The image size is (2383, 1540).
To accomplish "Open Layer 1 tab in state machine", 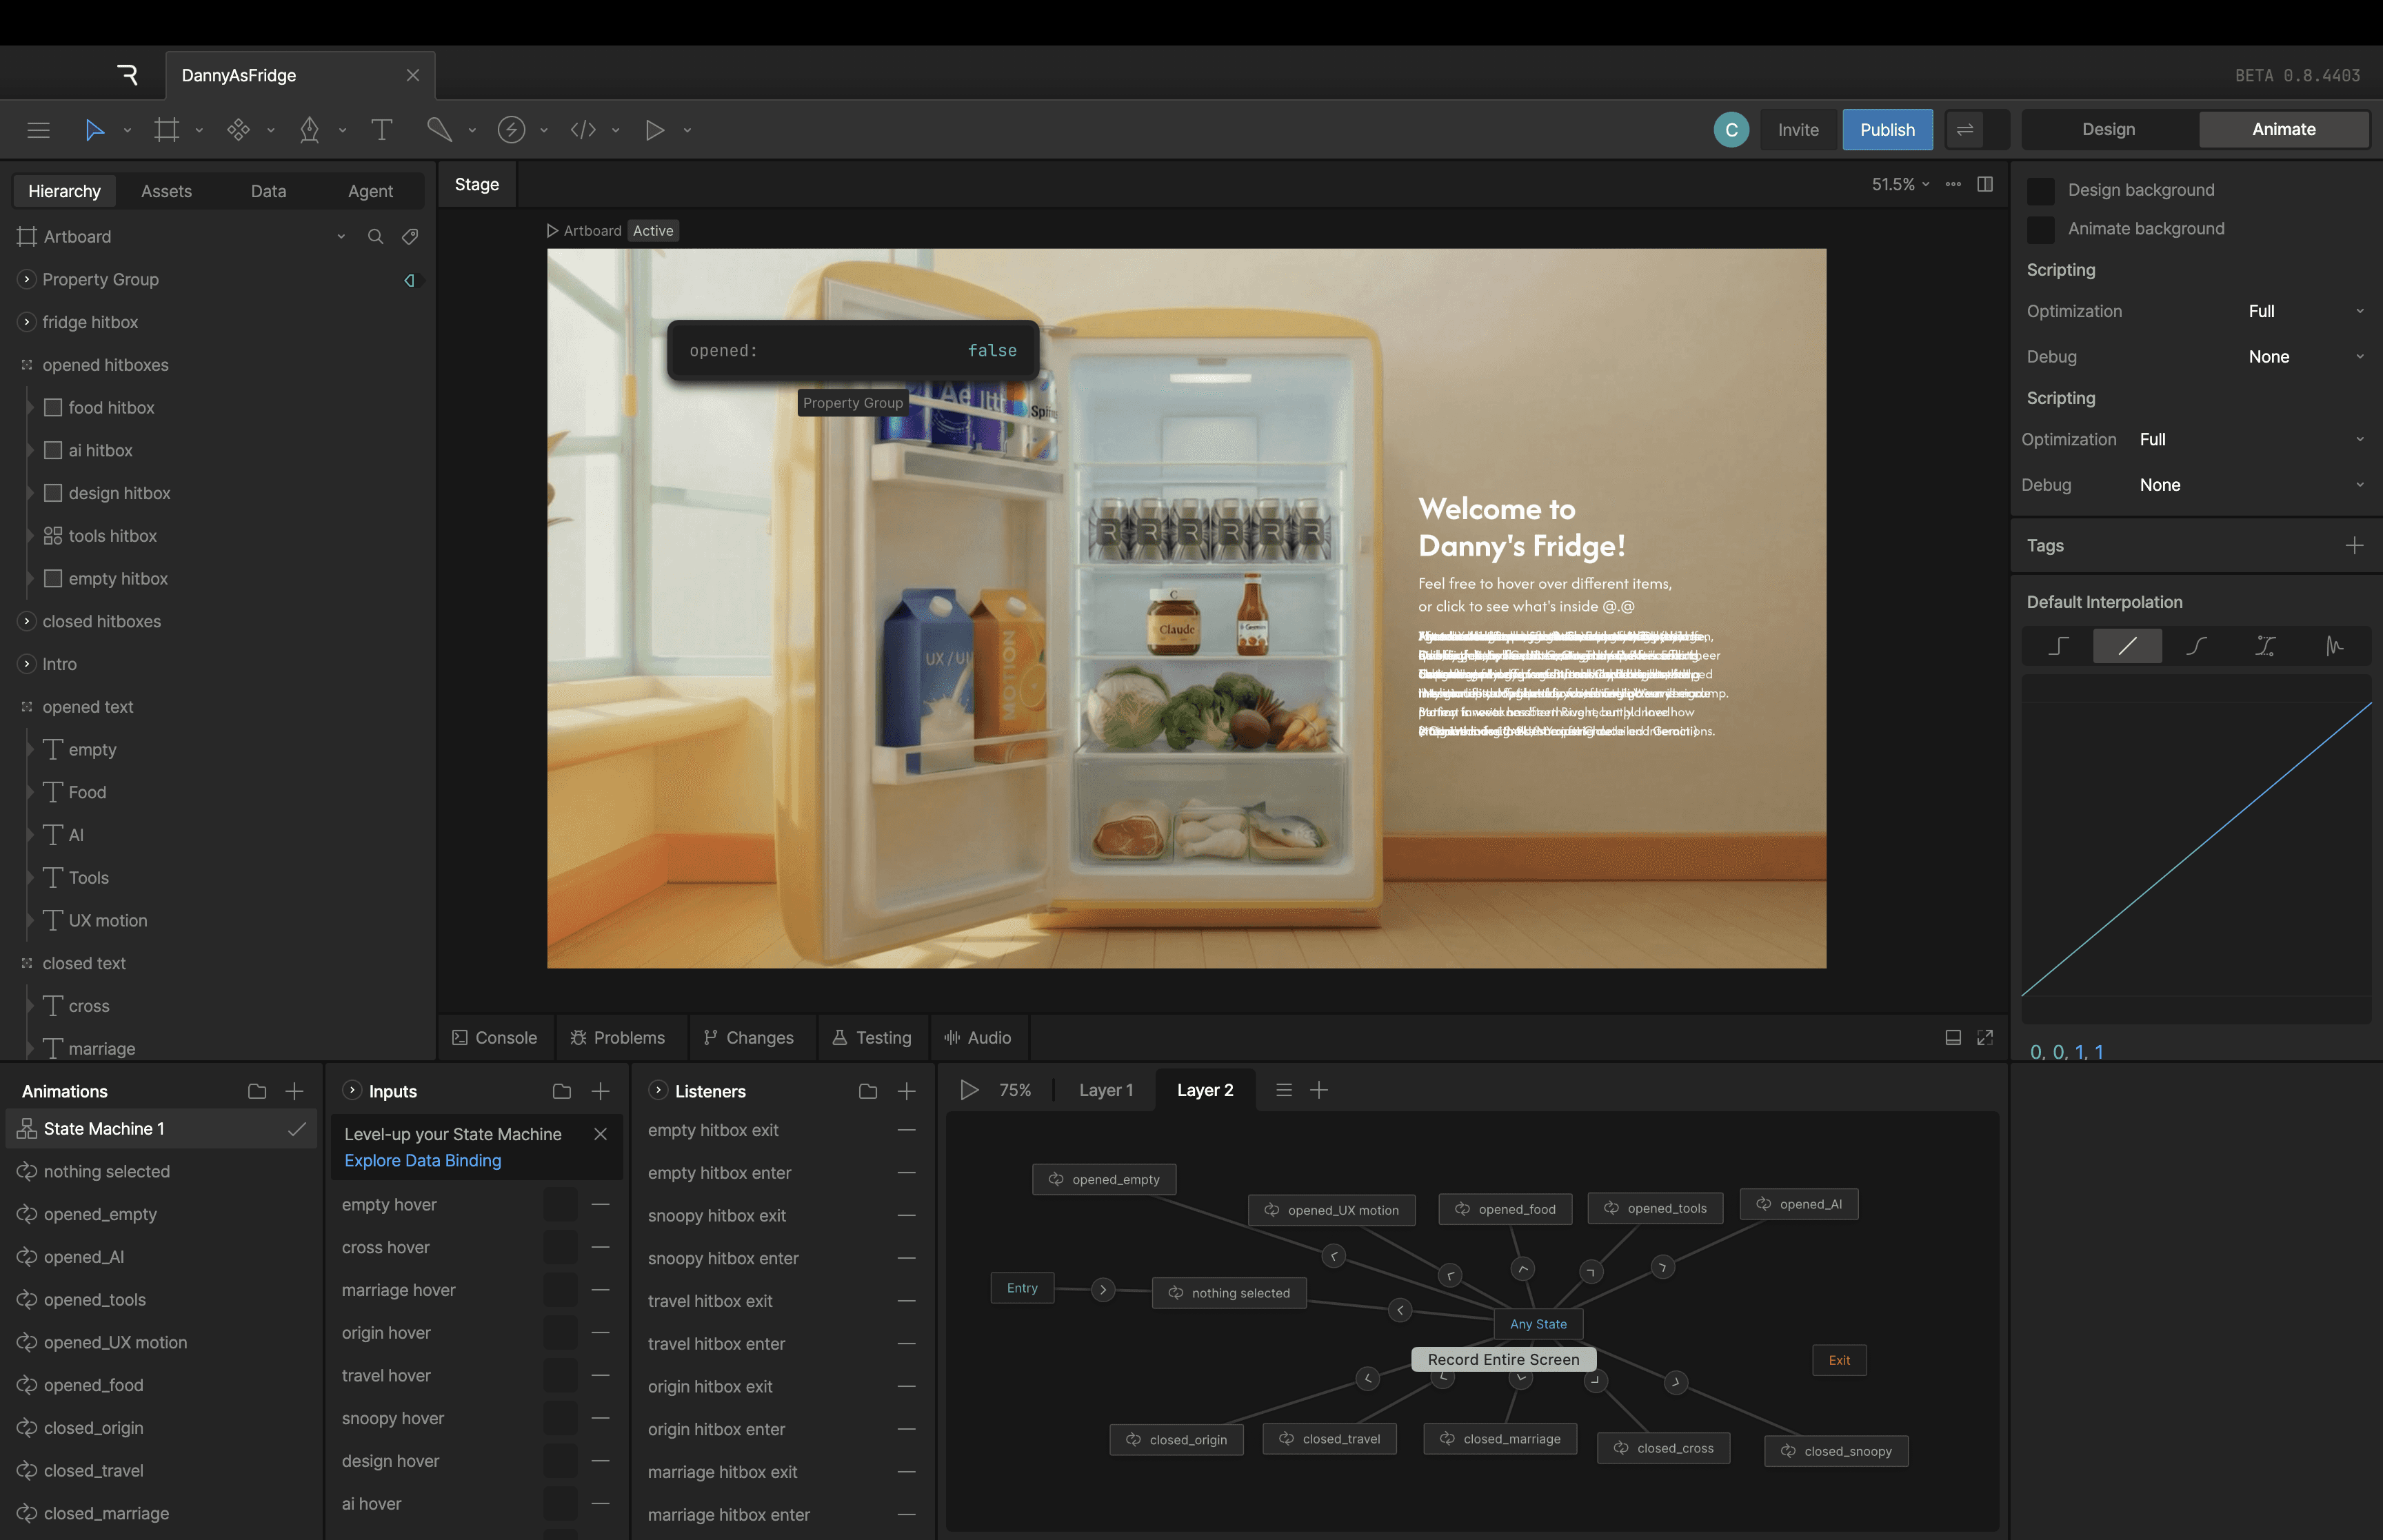I will point(1105,1090).
